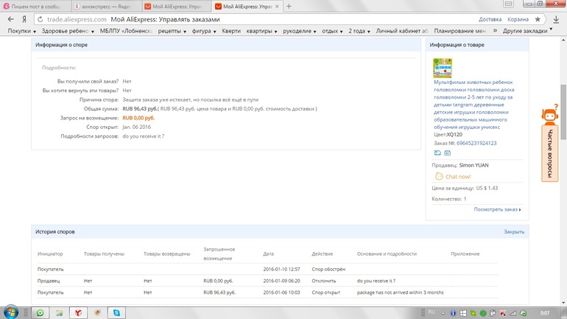Switch to the first 'Мой AliExpress' tab
This screenshot has height=319, width=567.
point(177,7)
